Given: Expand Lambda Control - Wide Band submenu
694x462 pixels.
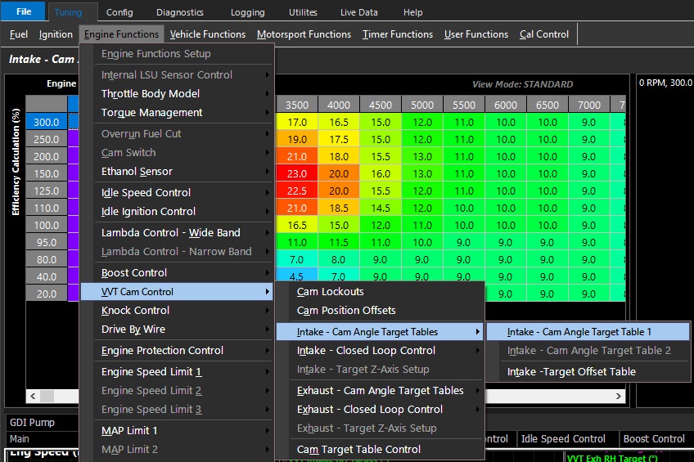Looking at the screenshot, I should click(x=176, y=232).
